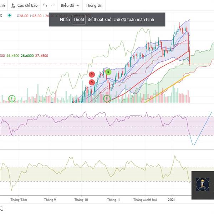Click the Tháng 10 time axis label
Image resolution: width=214 pixels, height=214 pixels.
[81, 200]
